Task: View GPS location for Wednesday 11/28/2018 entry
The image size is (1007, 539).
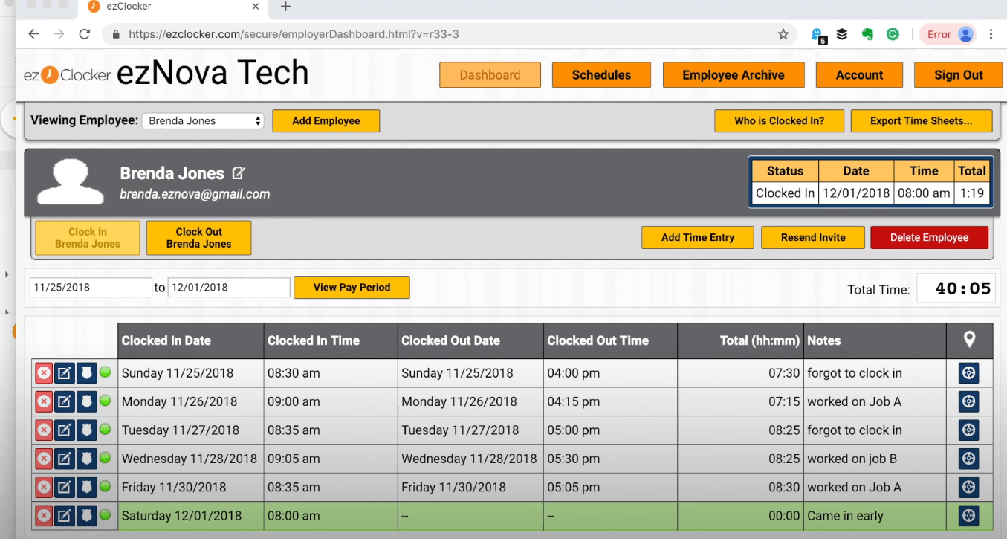Action: click(x=968, y=459)
